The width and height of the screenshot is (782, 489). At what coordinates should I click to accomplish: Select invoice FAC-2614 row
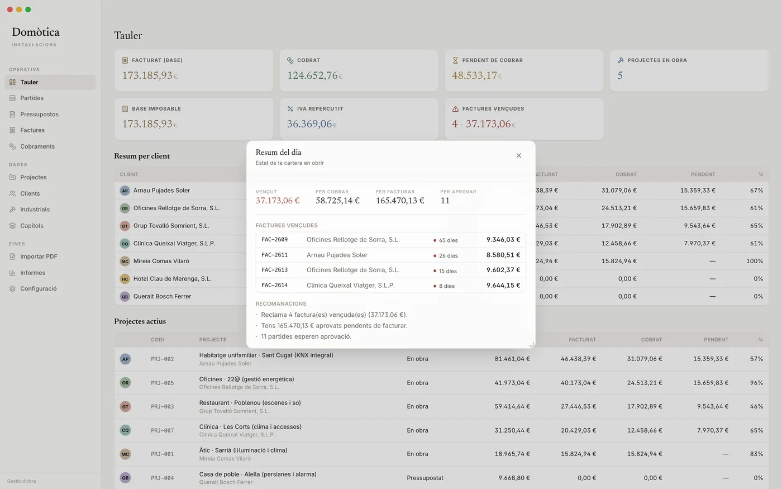pos(390,285)
